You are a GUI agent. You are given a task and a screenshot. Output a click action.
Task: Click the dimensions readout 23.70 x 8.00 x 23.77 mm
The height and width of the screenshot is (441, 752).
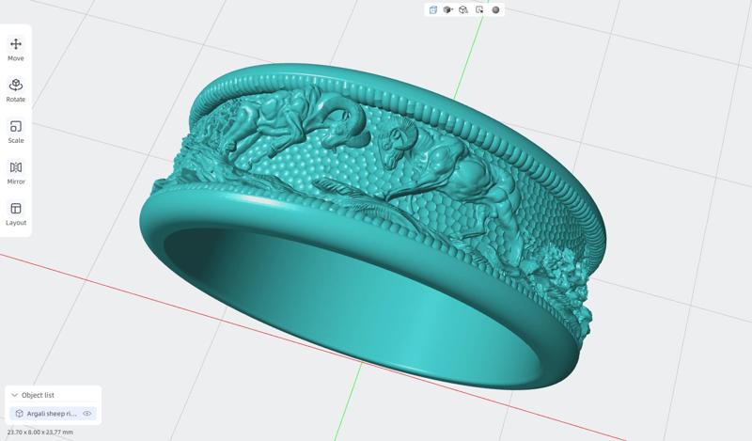coord(40,432)
